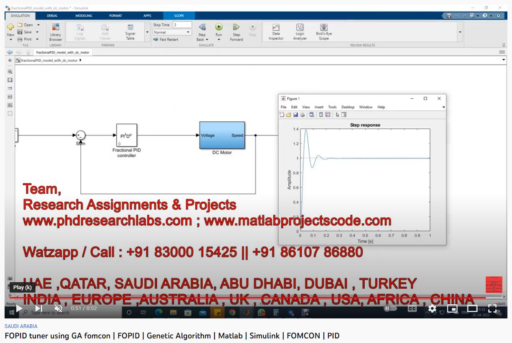Viewport: 512px width, 343px height.
Task: Open the Tools menu in Figure 1
Action: coord(332,107)
